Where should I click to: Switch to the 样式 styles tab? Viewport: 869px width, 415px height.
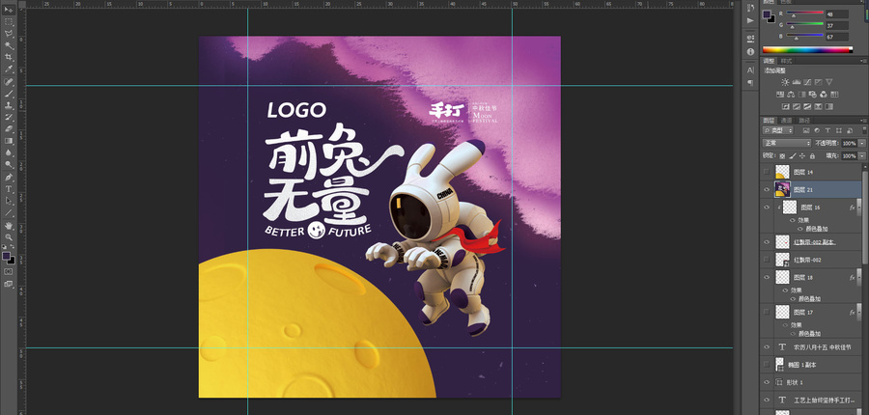(786, 61)
